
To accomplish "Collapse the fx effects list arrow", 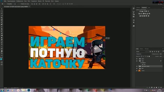I will tap(162, 61).
